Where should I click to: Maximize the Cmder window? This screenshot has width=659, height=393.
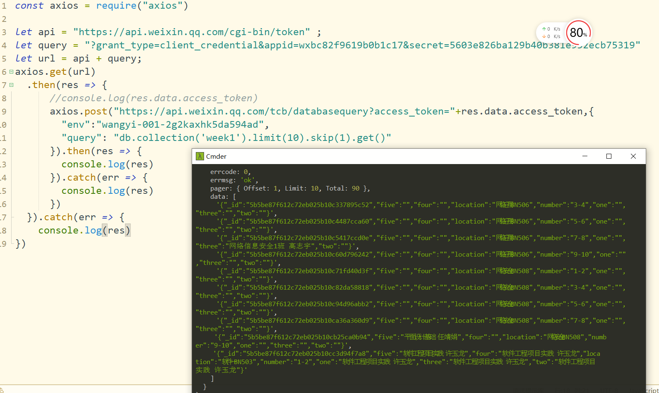pos(609,156)
